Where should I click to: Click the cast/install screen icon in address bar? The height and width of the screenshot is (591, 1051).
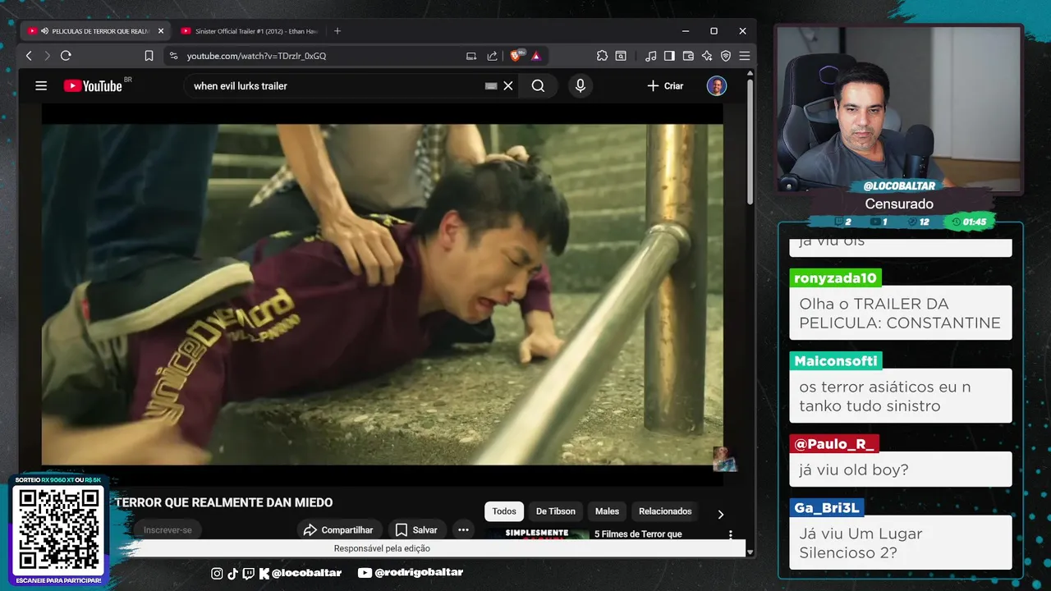click(x=471, y=56)
